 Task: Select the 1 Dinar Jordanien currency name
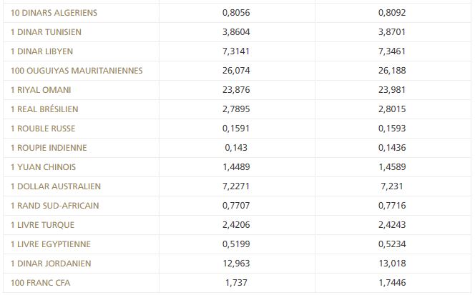[51, 264]
